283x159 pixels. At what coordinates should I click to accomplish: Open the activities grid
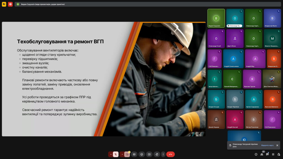point(273,154)
